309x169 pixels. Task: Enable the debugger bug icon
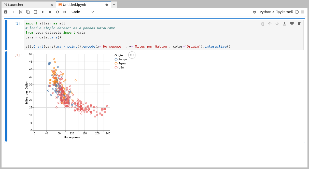pos(254,12)
